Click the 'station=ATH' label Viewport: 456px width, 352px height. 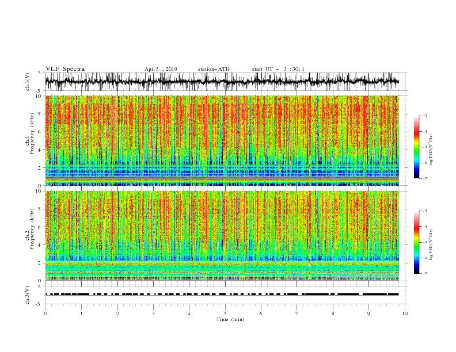[214, 69]
